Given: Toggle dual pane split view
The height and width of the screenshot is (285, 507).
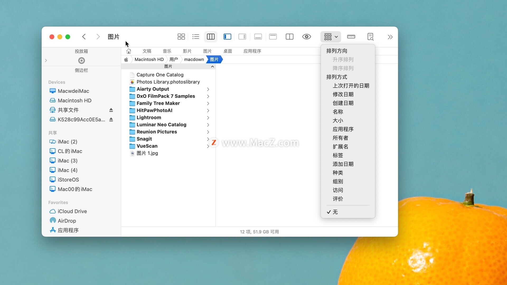Looking at the screenshot, I should pos(290,37).
